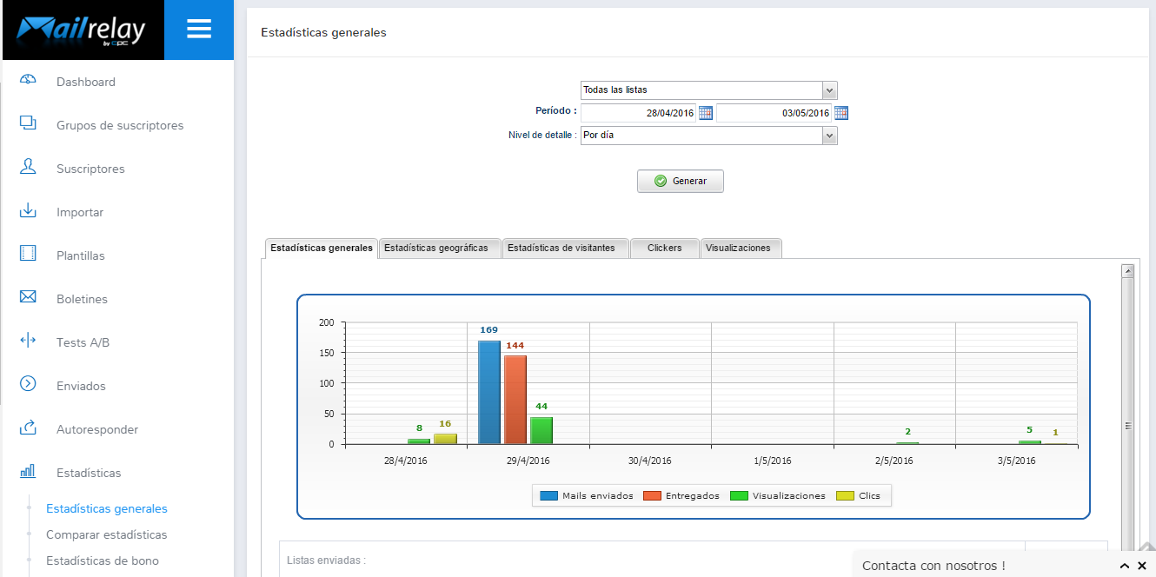Click the start date calendar icon
The width and height of the screenshot is (1156, 577).
pos(706,112)
